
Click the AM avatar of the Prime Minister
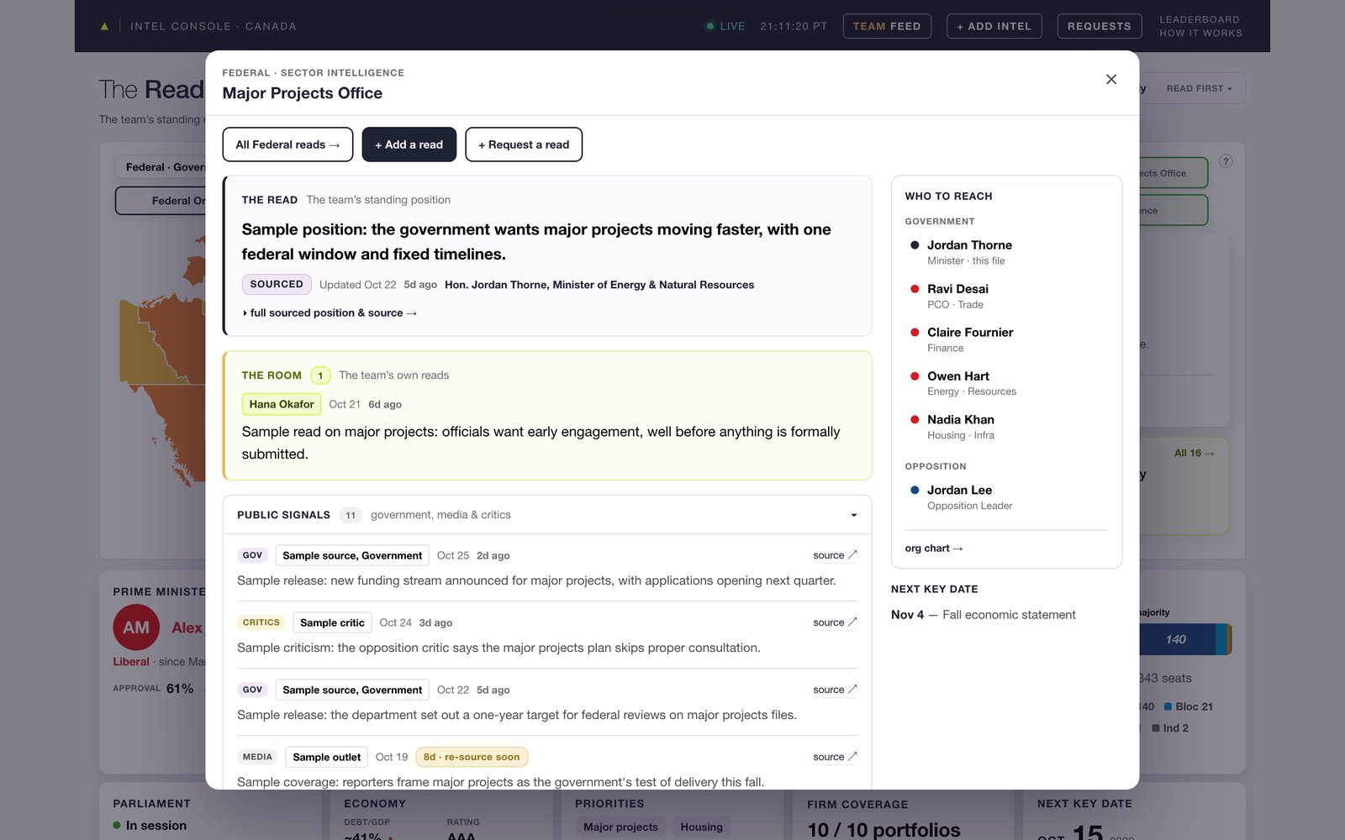pyautogui.click(x=136, y=627)
